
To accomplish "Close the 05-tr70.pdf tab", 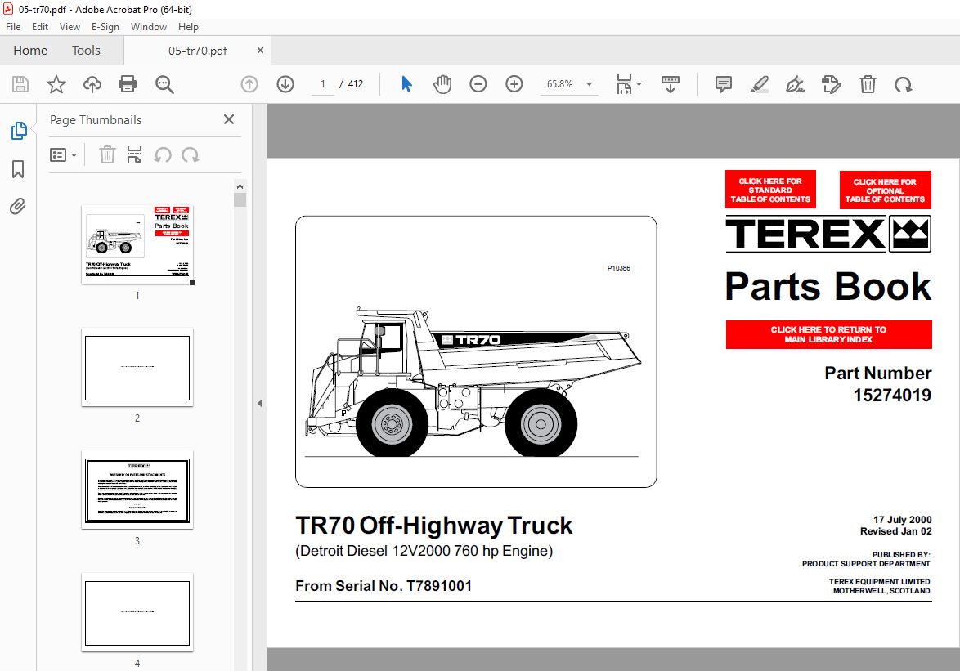I will [260, 50].
